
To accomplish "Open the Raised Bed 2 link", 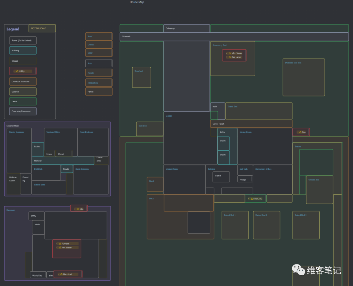I will coord(261,215).
